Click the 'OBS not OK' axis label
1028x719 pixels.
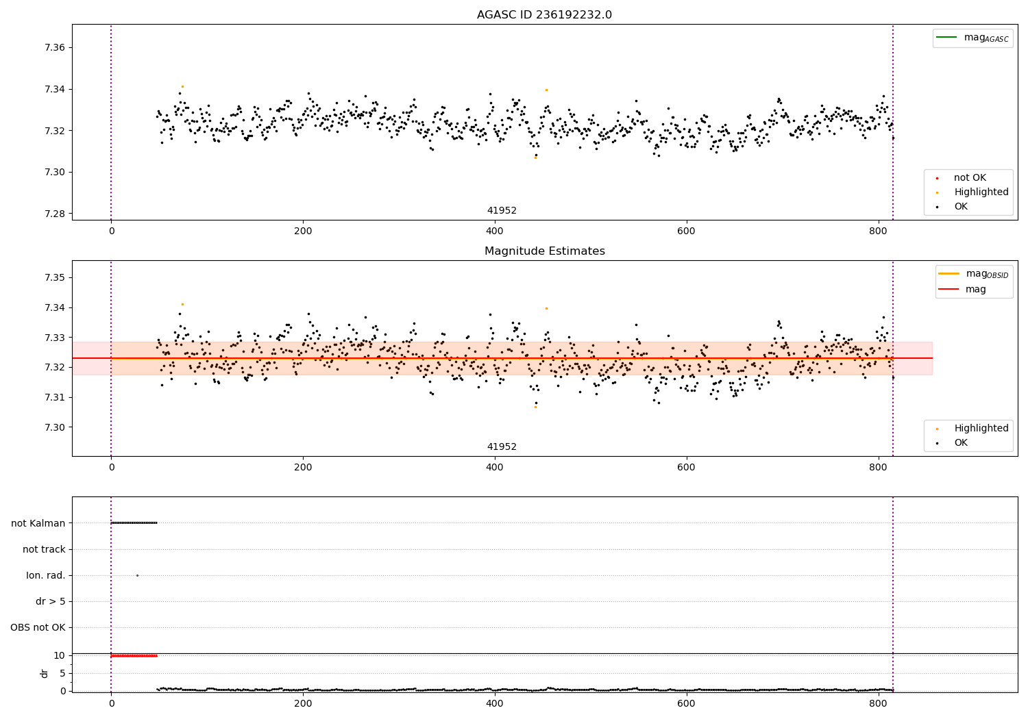[x=38, y=627]
